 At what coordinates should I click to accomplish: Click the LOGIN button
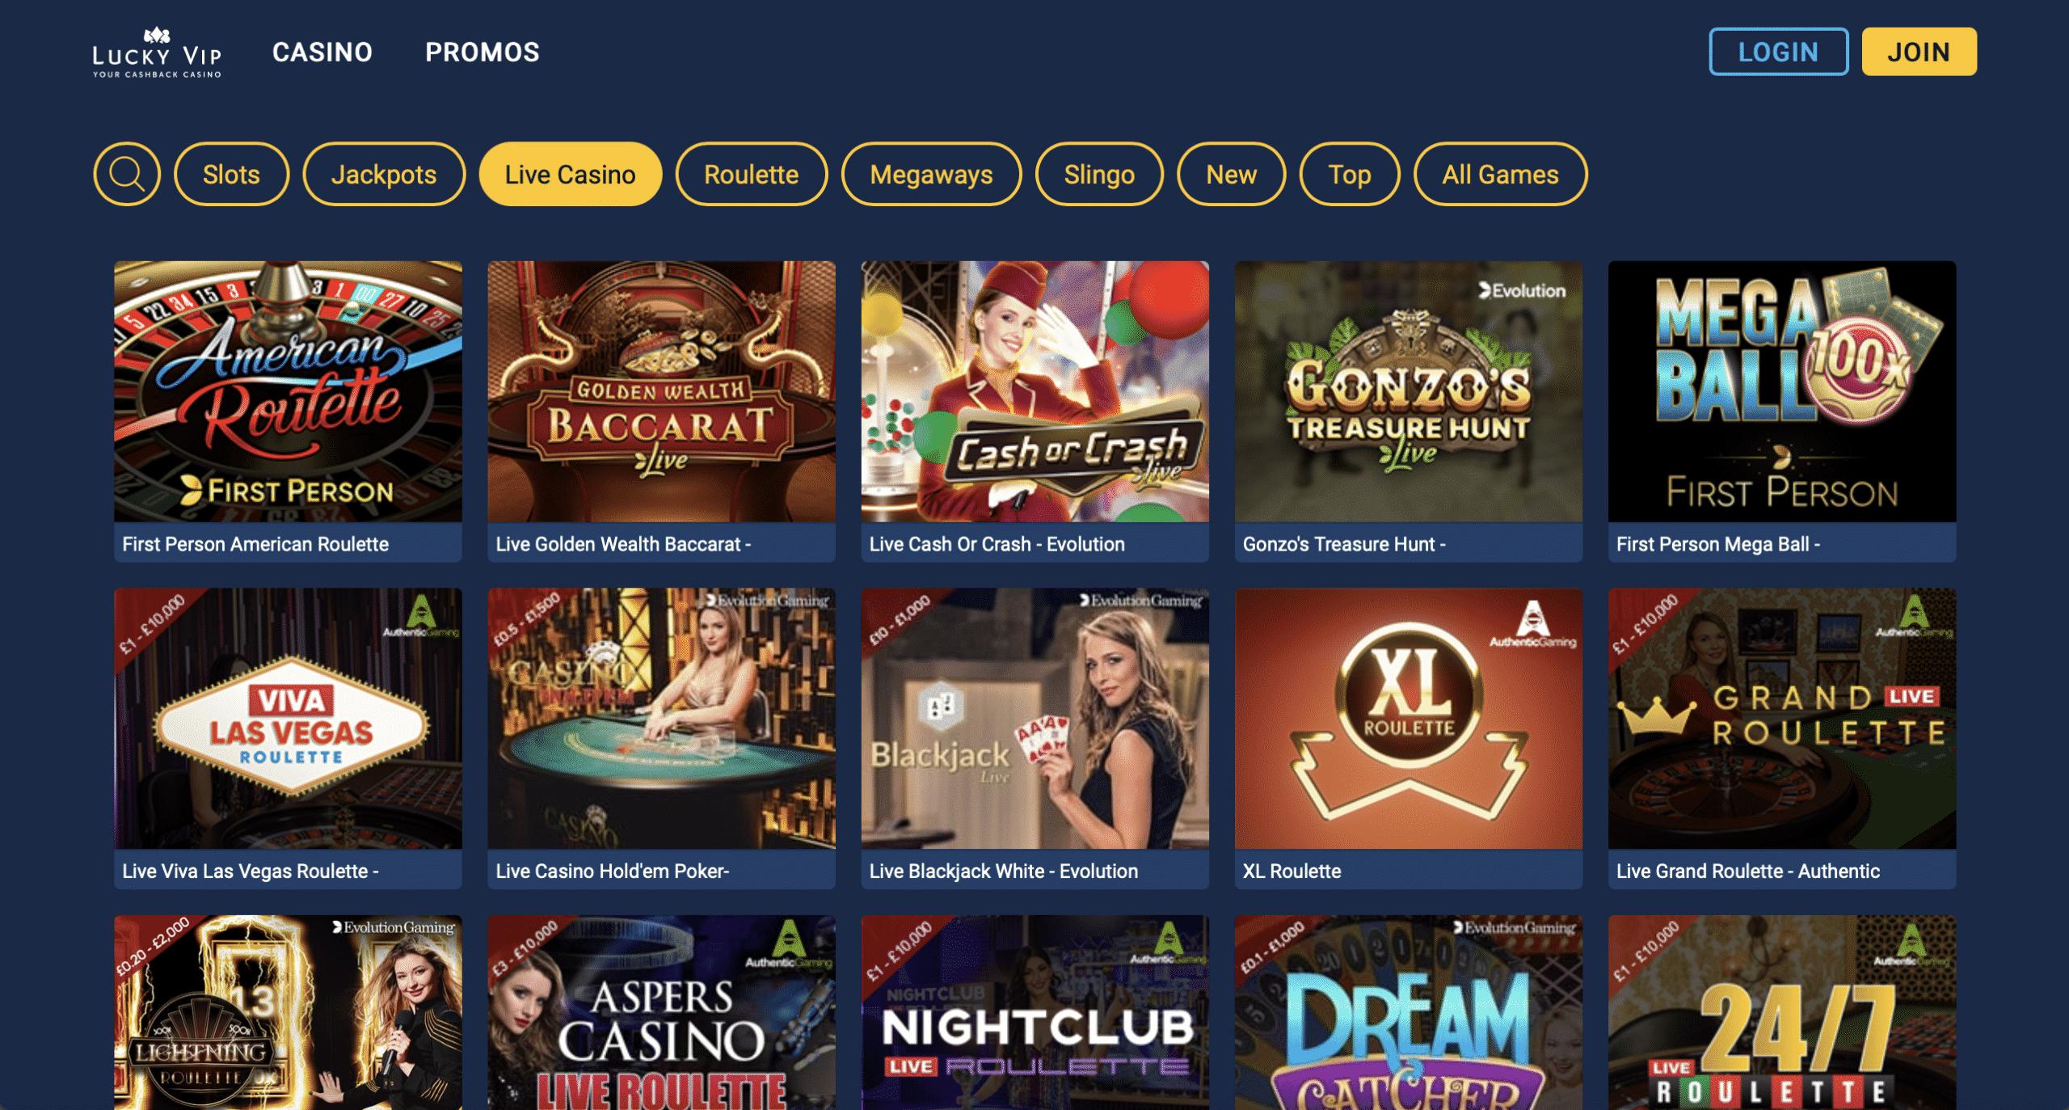click(1778, 52)
